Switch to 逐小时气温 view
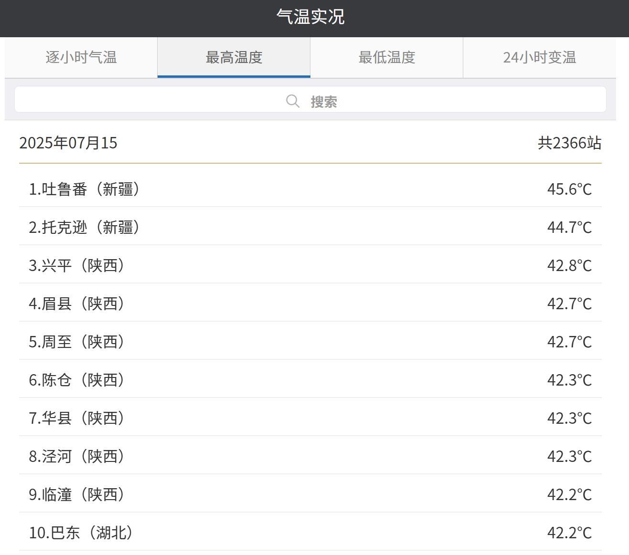 tap(80, 57)
